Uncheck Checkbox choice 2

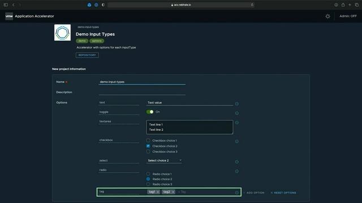click(148, 146)
